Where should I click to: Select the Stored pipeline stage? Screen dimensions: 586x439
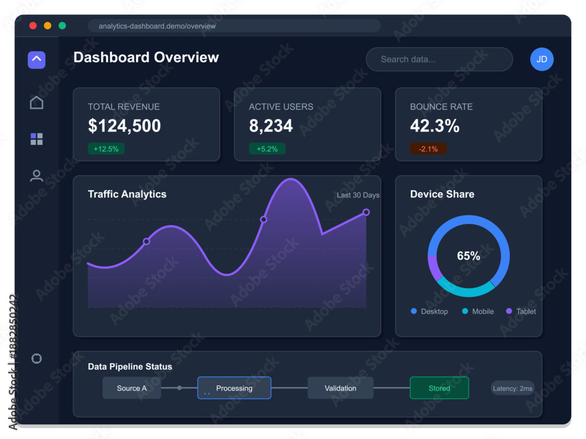pos(439,388)
